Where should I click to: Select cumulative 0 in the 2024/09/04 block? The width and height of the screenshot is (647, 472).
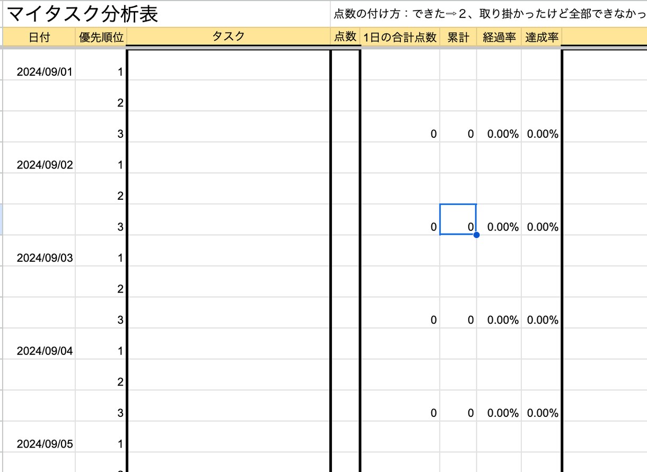click(458, 405)
